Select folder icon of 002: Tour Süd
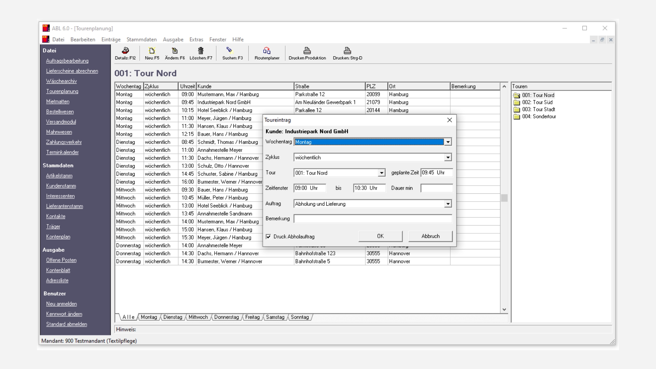Image resolution: width=656 pixels, height=369 pixels. coord(517,102)
